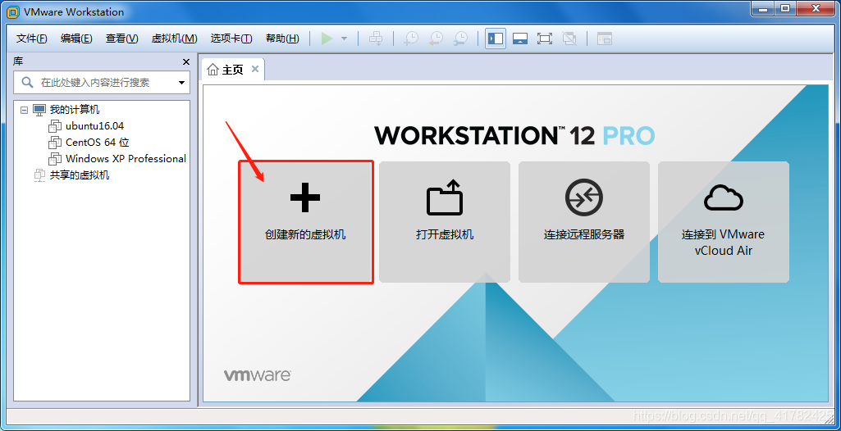Click the ubuntu16.04 VM icon
This screenshot has height=431, width=841.
tap(55, 126)
